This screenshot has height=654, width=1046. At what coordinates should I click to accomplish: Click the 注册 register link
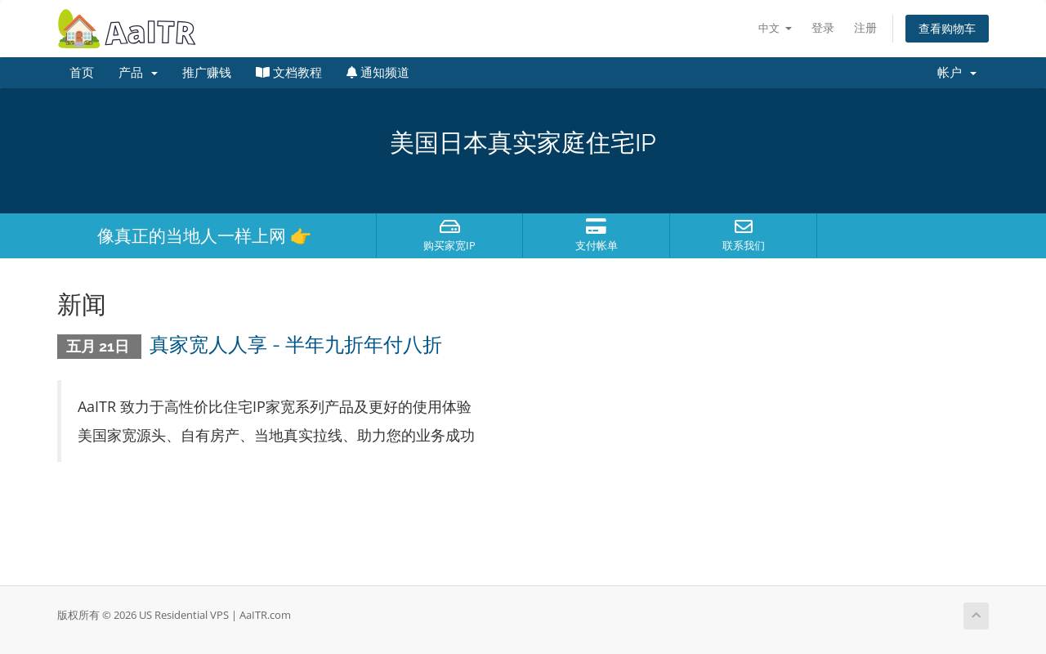click(865, 29)
